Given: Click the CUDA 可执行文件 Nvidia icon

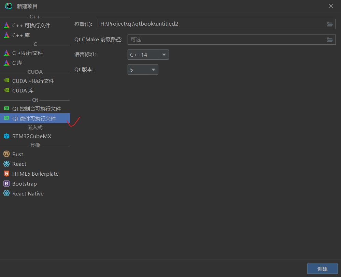Looking at the screenshot, I should 6,81.
